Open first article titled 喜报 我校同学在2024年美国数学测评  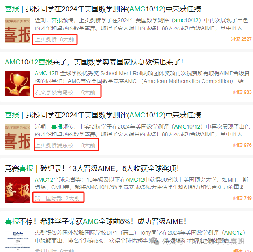point(103,9)
